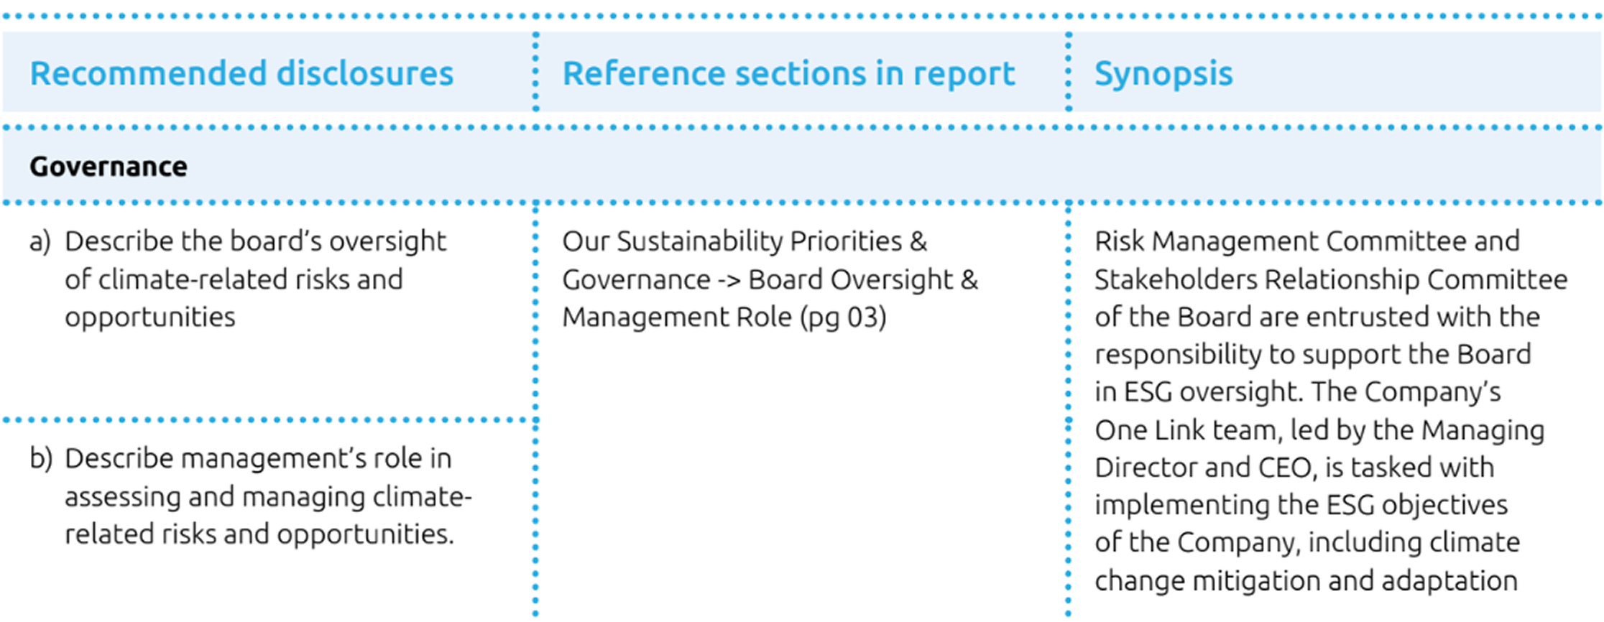Click text "Describe the board's oversight"
1604x622 pixels.
pos(255,242)
